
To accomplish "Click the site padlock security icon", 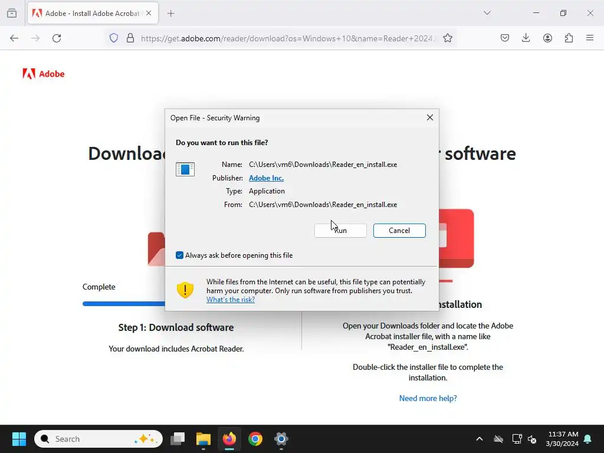I will click(130, 38).
